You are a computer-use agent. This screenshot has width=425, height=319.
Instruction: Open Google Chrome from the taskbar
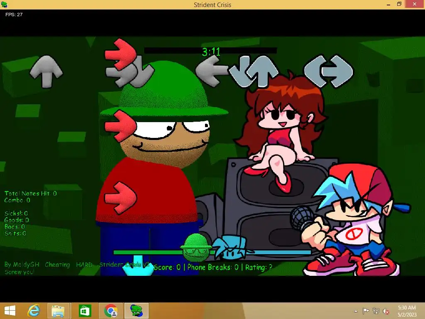point(110,311)
